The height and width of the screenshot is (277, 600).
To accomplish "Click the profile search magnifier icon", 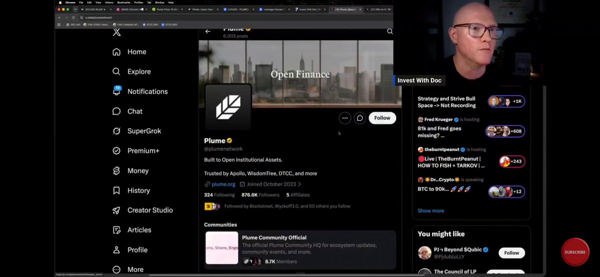I will [389, 31].
